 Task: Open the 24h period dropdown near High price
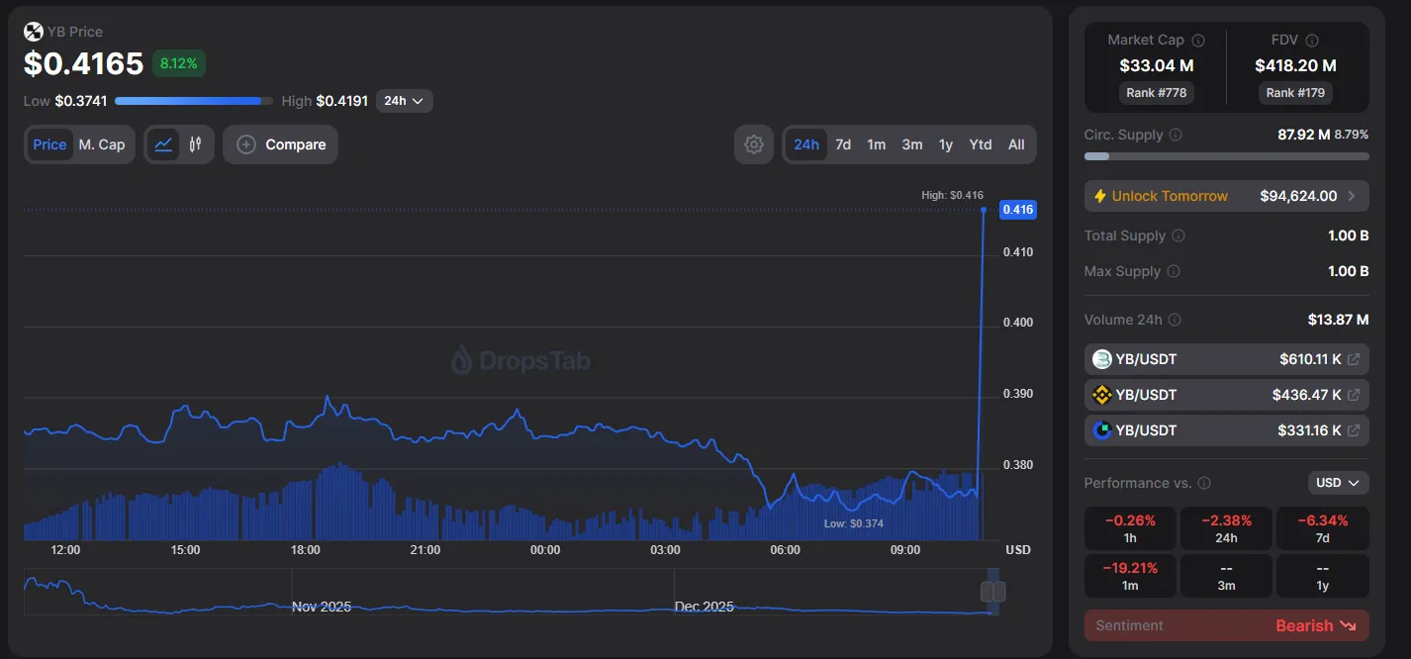[404, 100]
